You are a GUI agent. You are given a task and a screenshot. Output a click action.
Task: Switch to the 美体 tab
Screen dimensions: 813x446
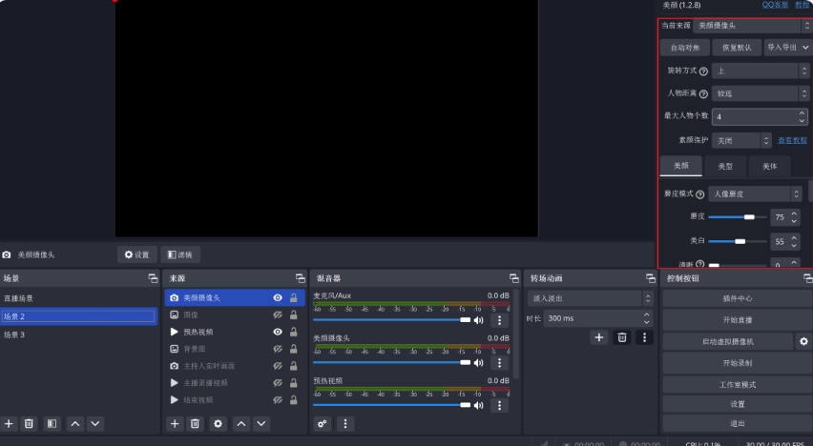tap(769, 166)
